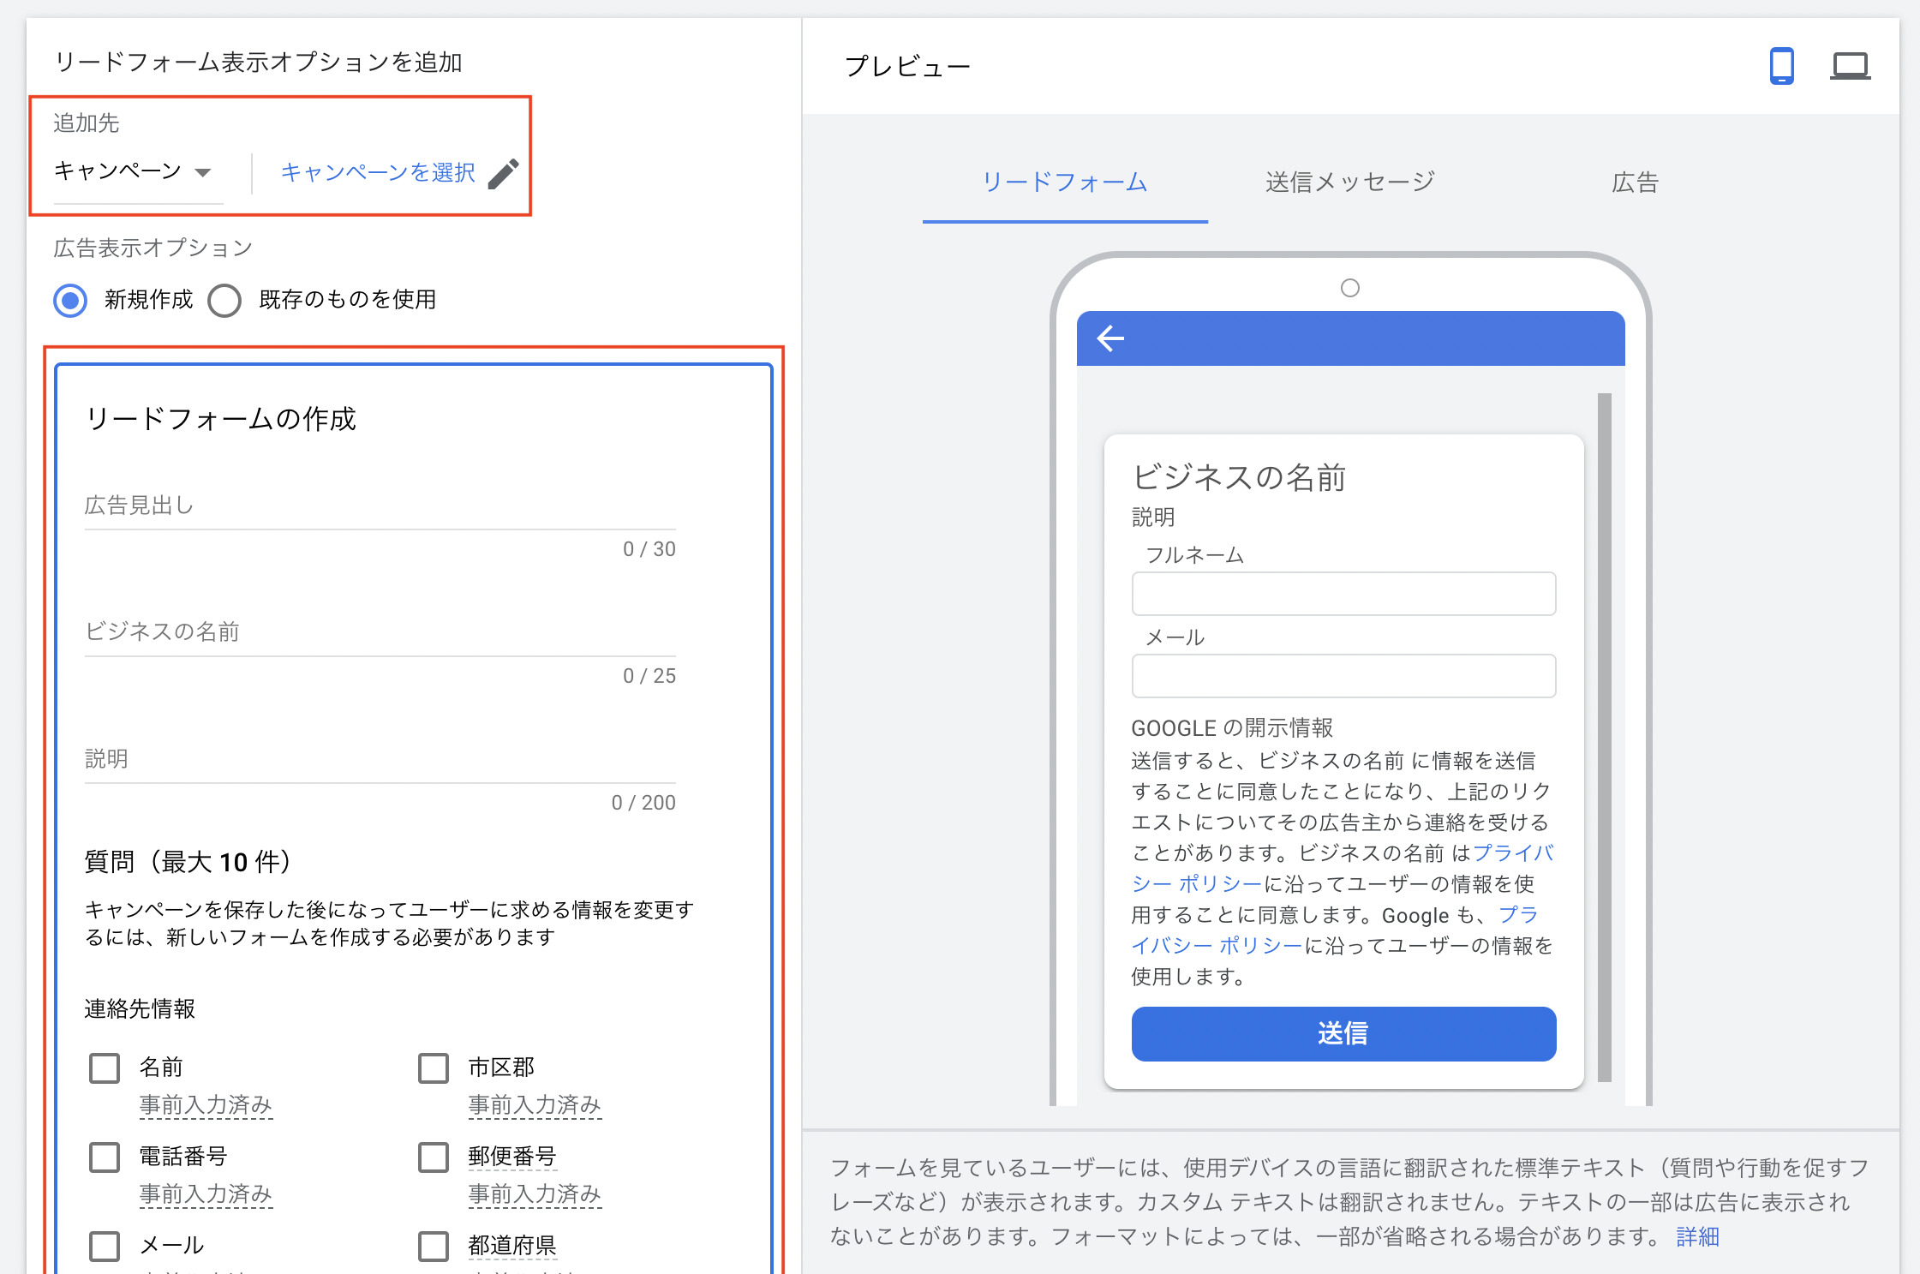Focus the ビジネスの名前 text field

(380, 632)
